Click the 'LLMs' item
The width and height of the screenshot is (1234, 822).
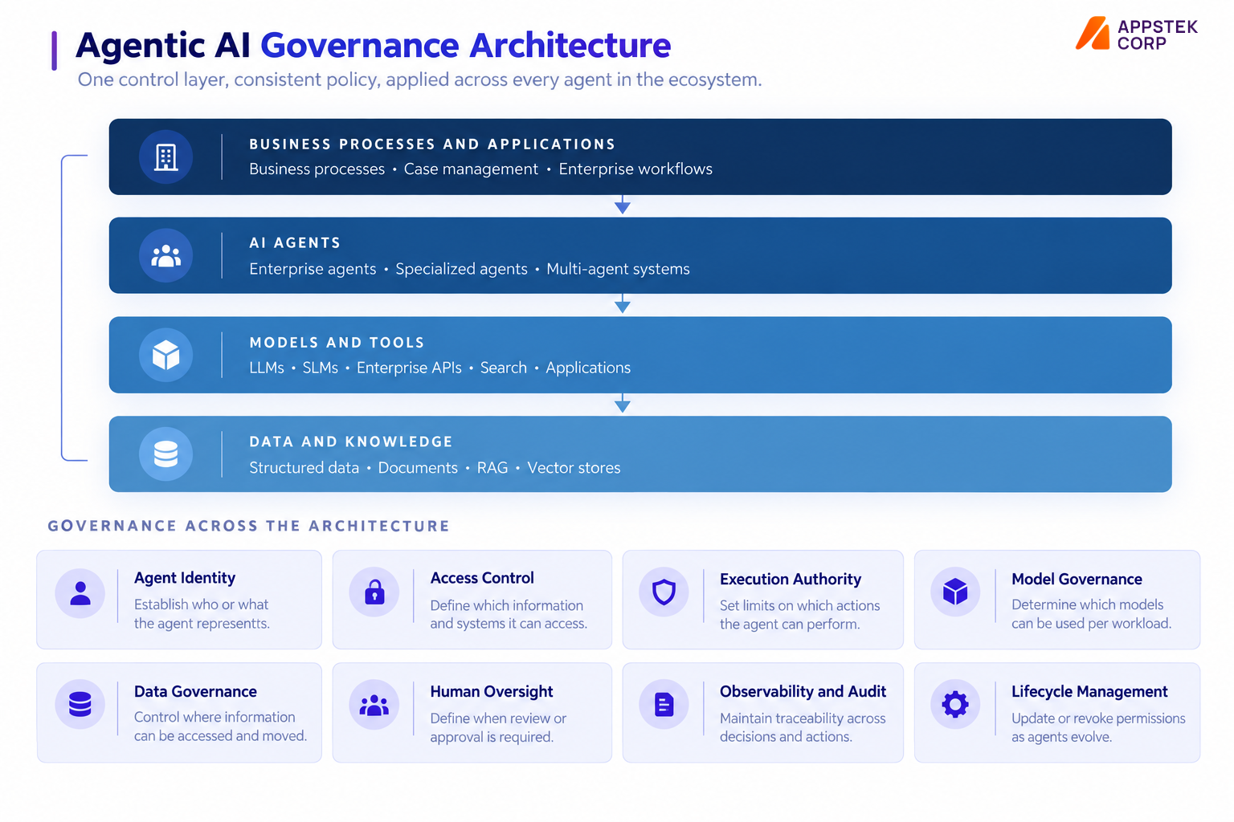[267, 368]
